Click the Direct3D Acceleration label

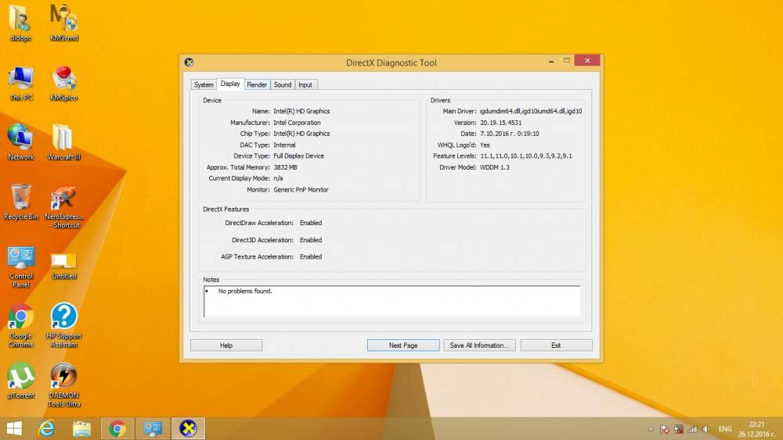262,240
